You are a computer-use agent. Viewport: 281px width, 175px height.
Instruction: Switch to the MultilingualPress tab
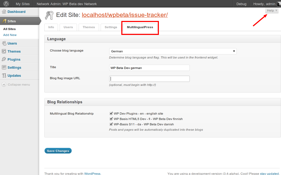click(140, 27)
